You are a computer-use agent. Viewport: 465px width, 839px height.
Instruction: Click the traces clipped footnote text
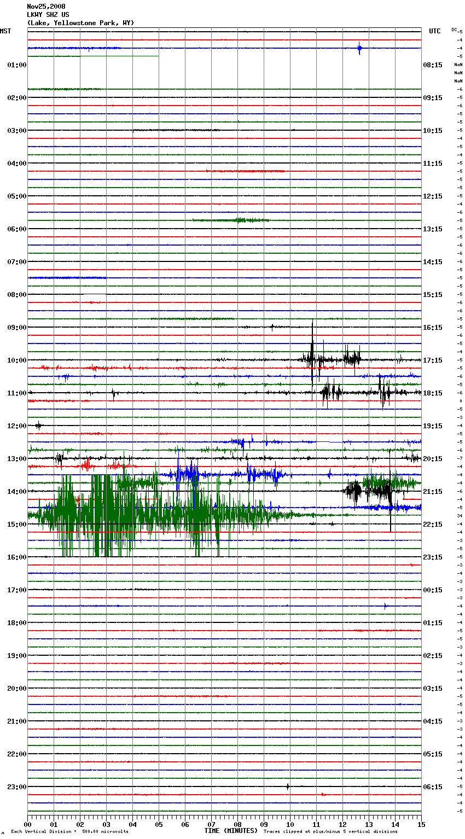330,832
